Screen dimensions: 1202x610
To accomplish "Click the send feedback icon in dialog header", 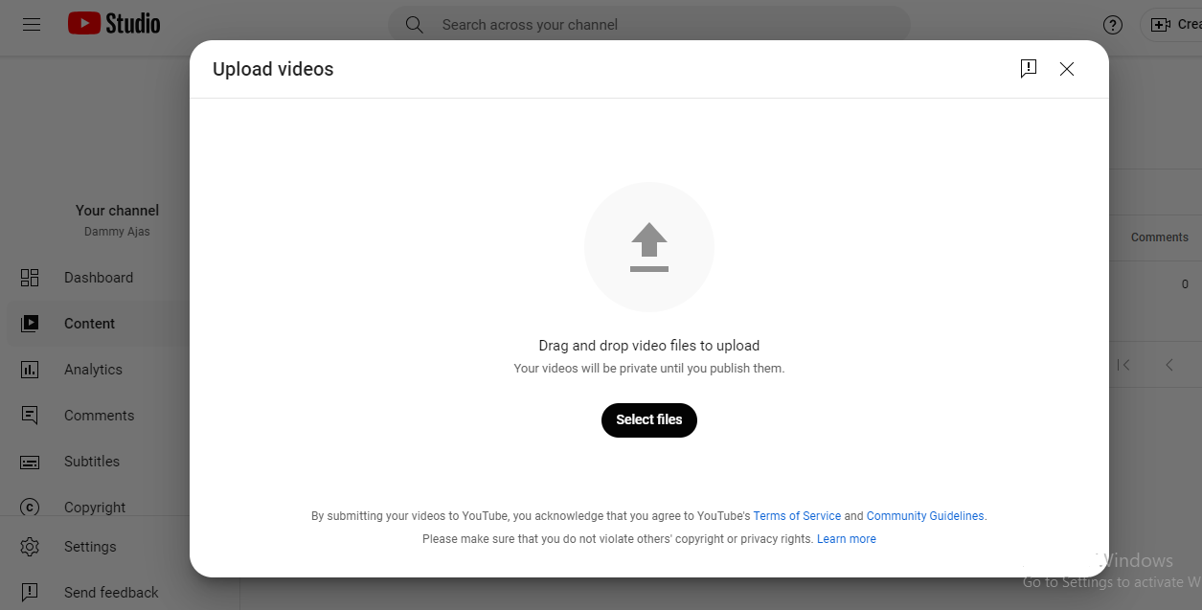I will tap(1028, 69).
